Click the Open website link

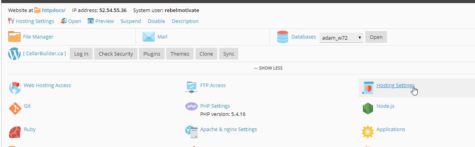tap(75, 21)
